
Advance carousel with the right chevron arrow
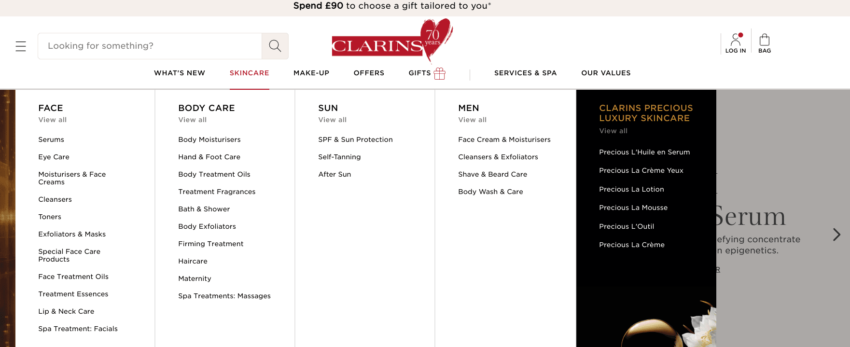point(836,235)
